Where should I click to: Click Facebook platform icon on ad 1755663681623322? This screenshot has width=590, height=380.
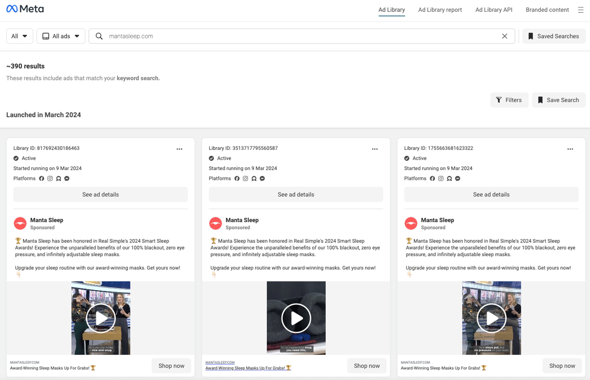pyautogui.click(x=432, y=178)
